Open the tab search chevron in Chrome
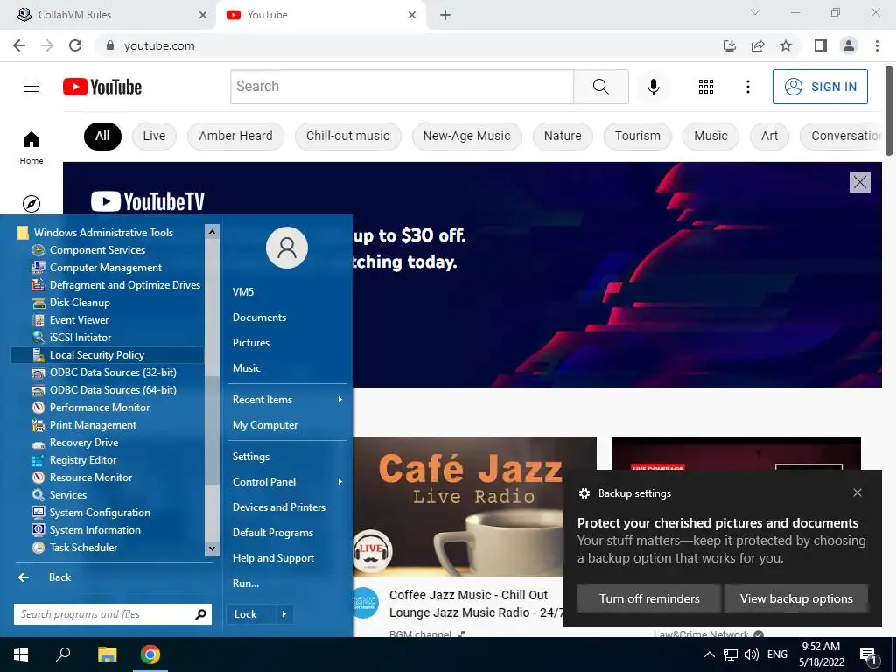The height and width of the screenshot is (672, 896). click(x=755, y=12)
